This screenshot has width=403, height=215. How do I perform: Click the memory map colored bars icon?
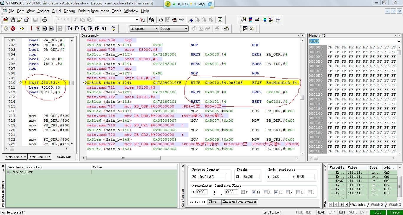click(251, 20)
